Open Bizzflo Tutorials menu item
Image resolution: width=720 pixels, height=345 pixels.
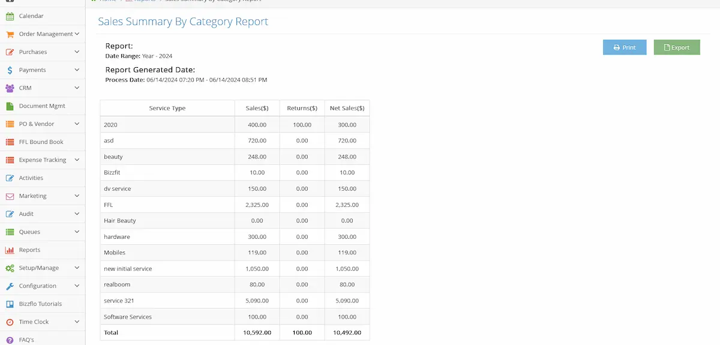pos(43,304)
